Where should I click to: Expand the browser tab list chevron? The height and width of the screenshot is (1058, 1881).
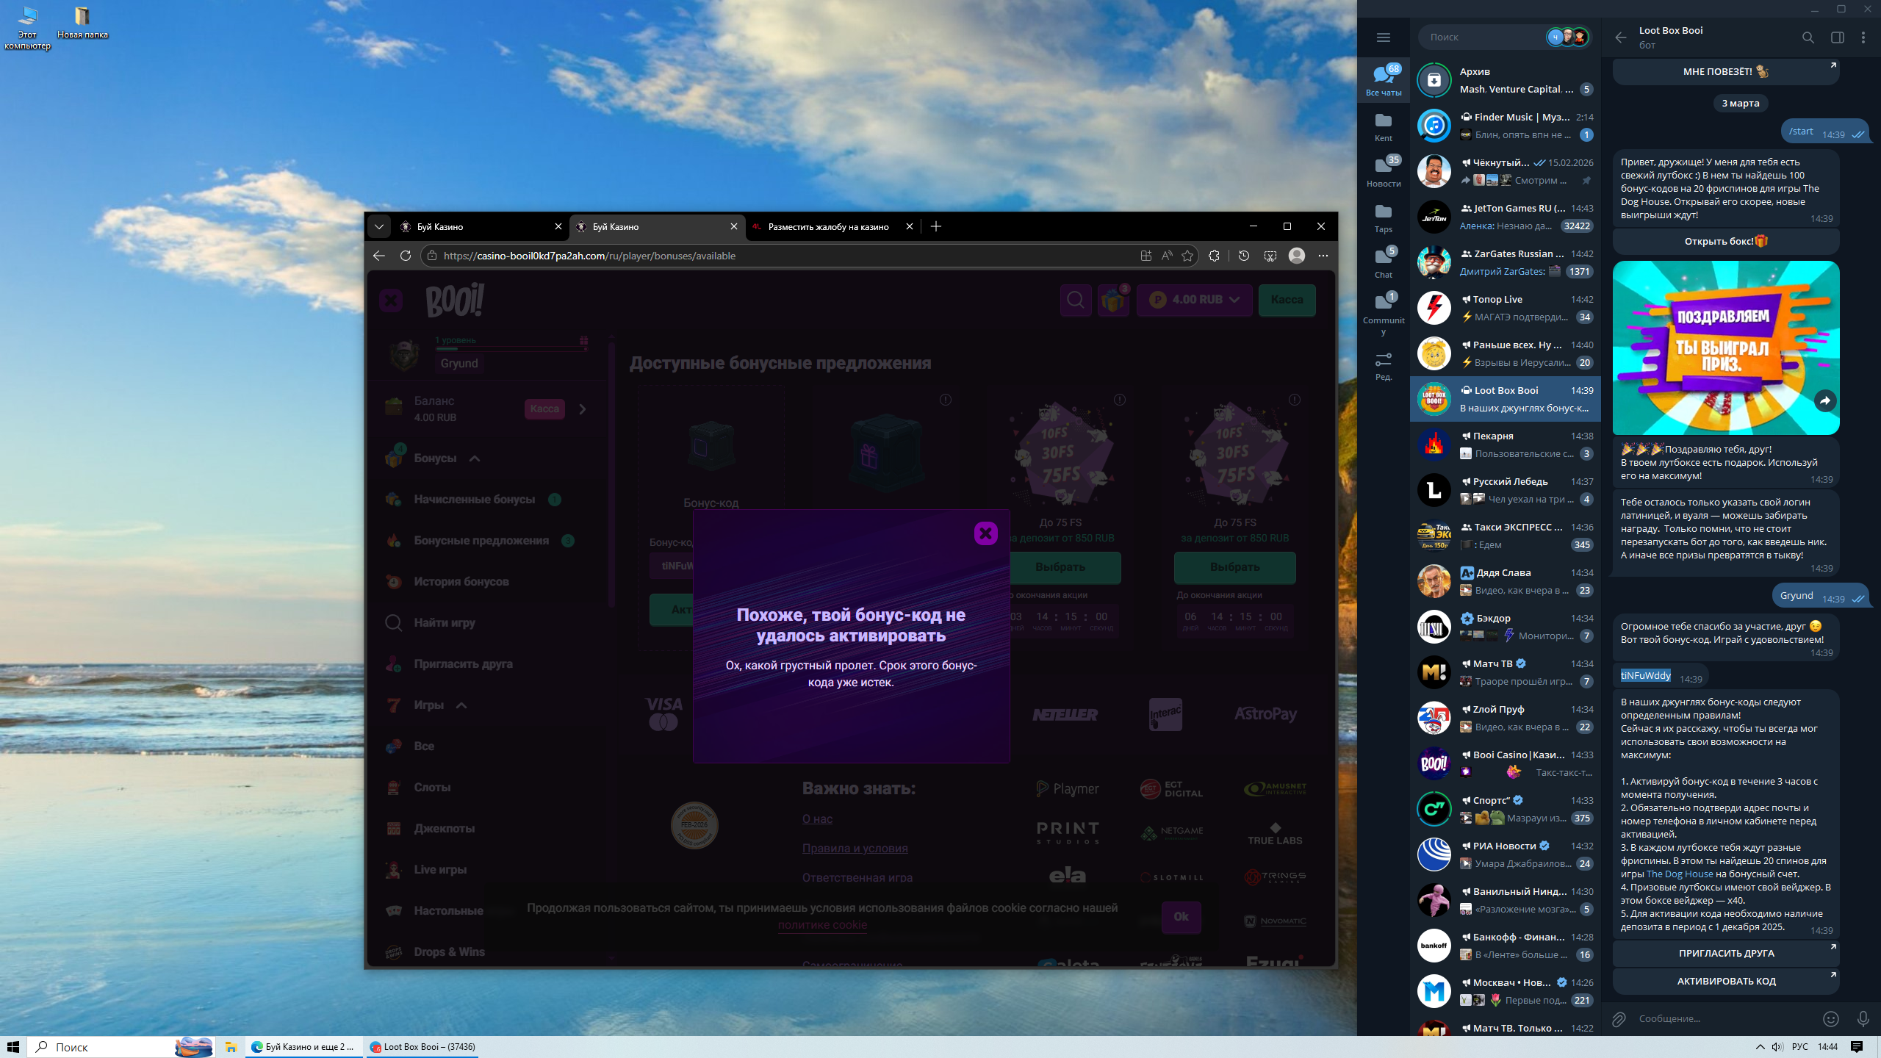click(379, 227)
